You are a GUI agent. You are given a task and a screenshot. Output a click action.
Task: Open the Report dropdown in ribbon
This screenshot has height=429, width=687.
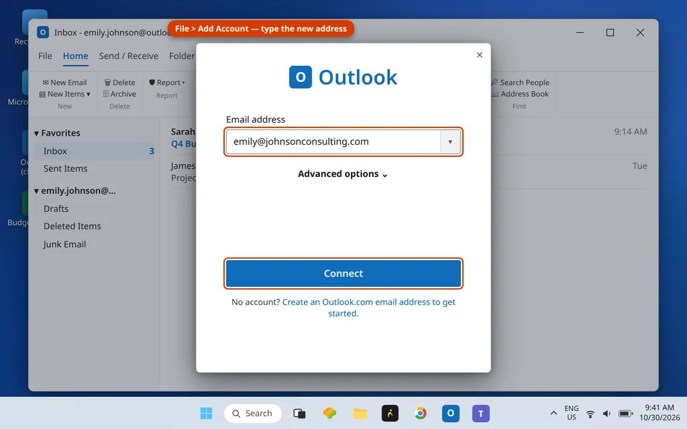[x=167, y=82]
